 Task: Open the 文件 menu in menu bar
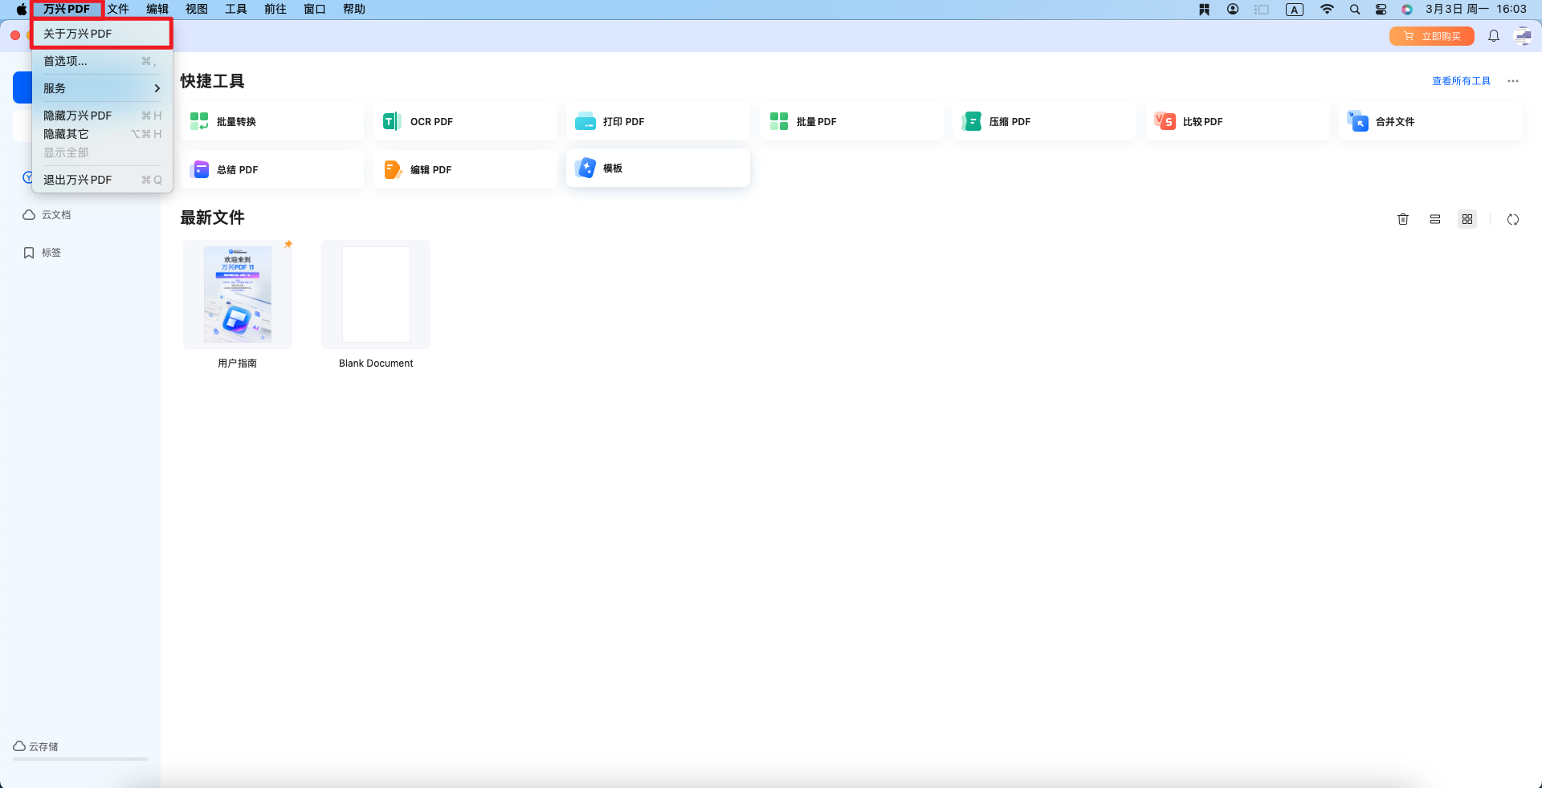coord(118,9)
